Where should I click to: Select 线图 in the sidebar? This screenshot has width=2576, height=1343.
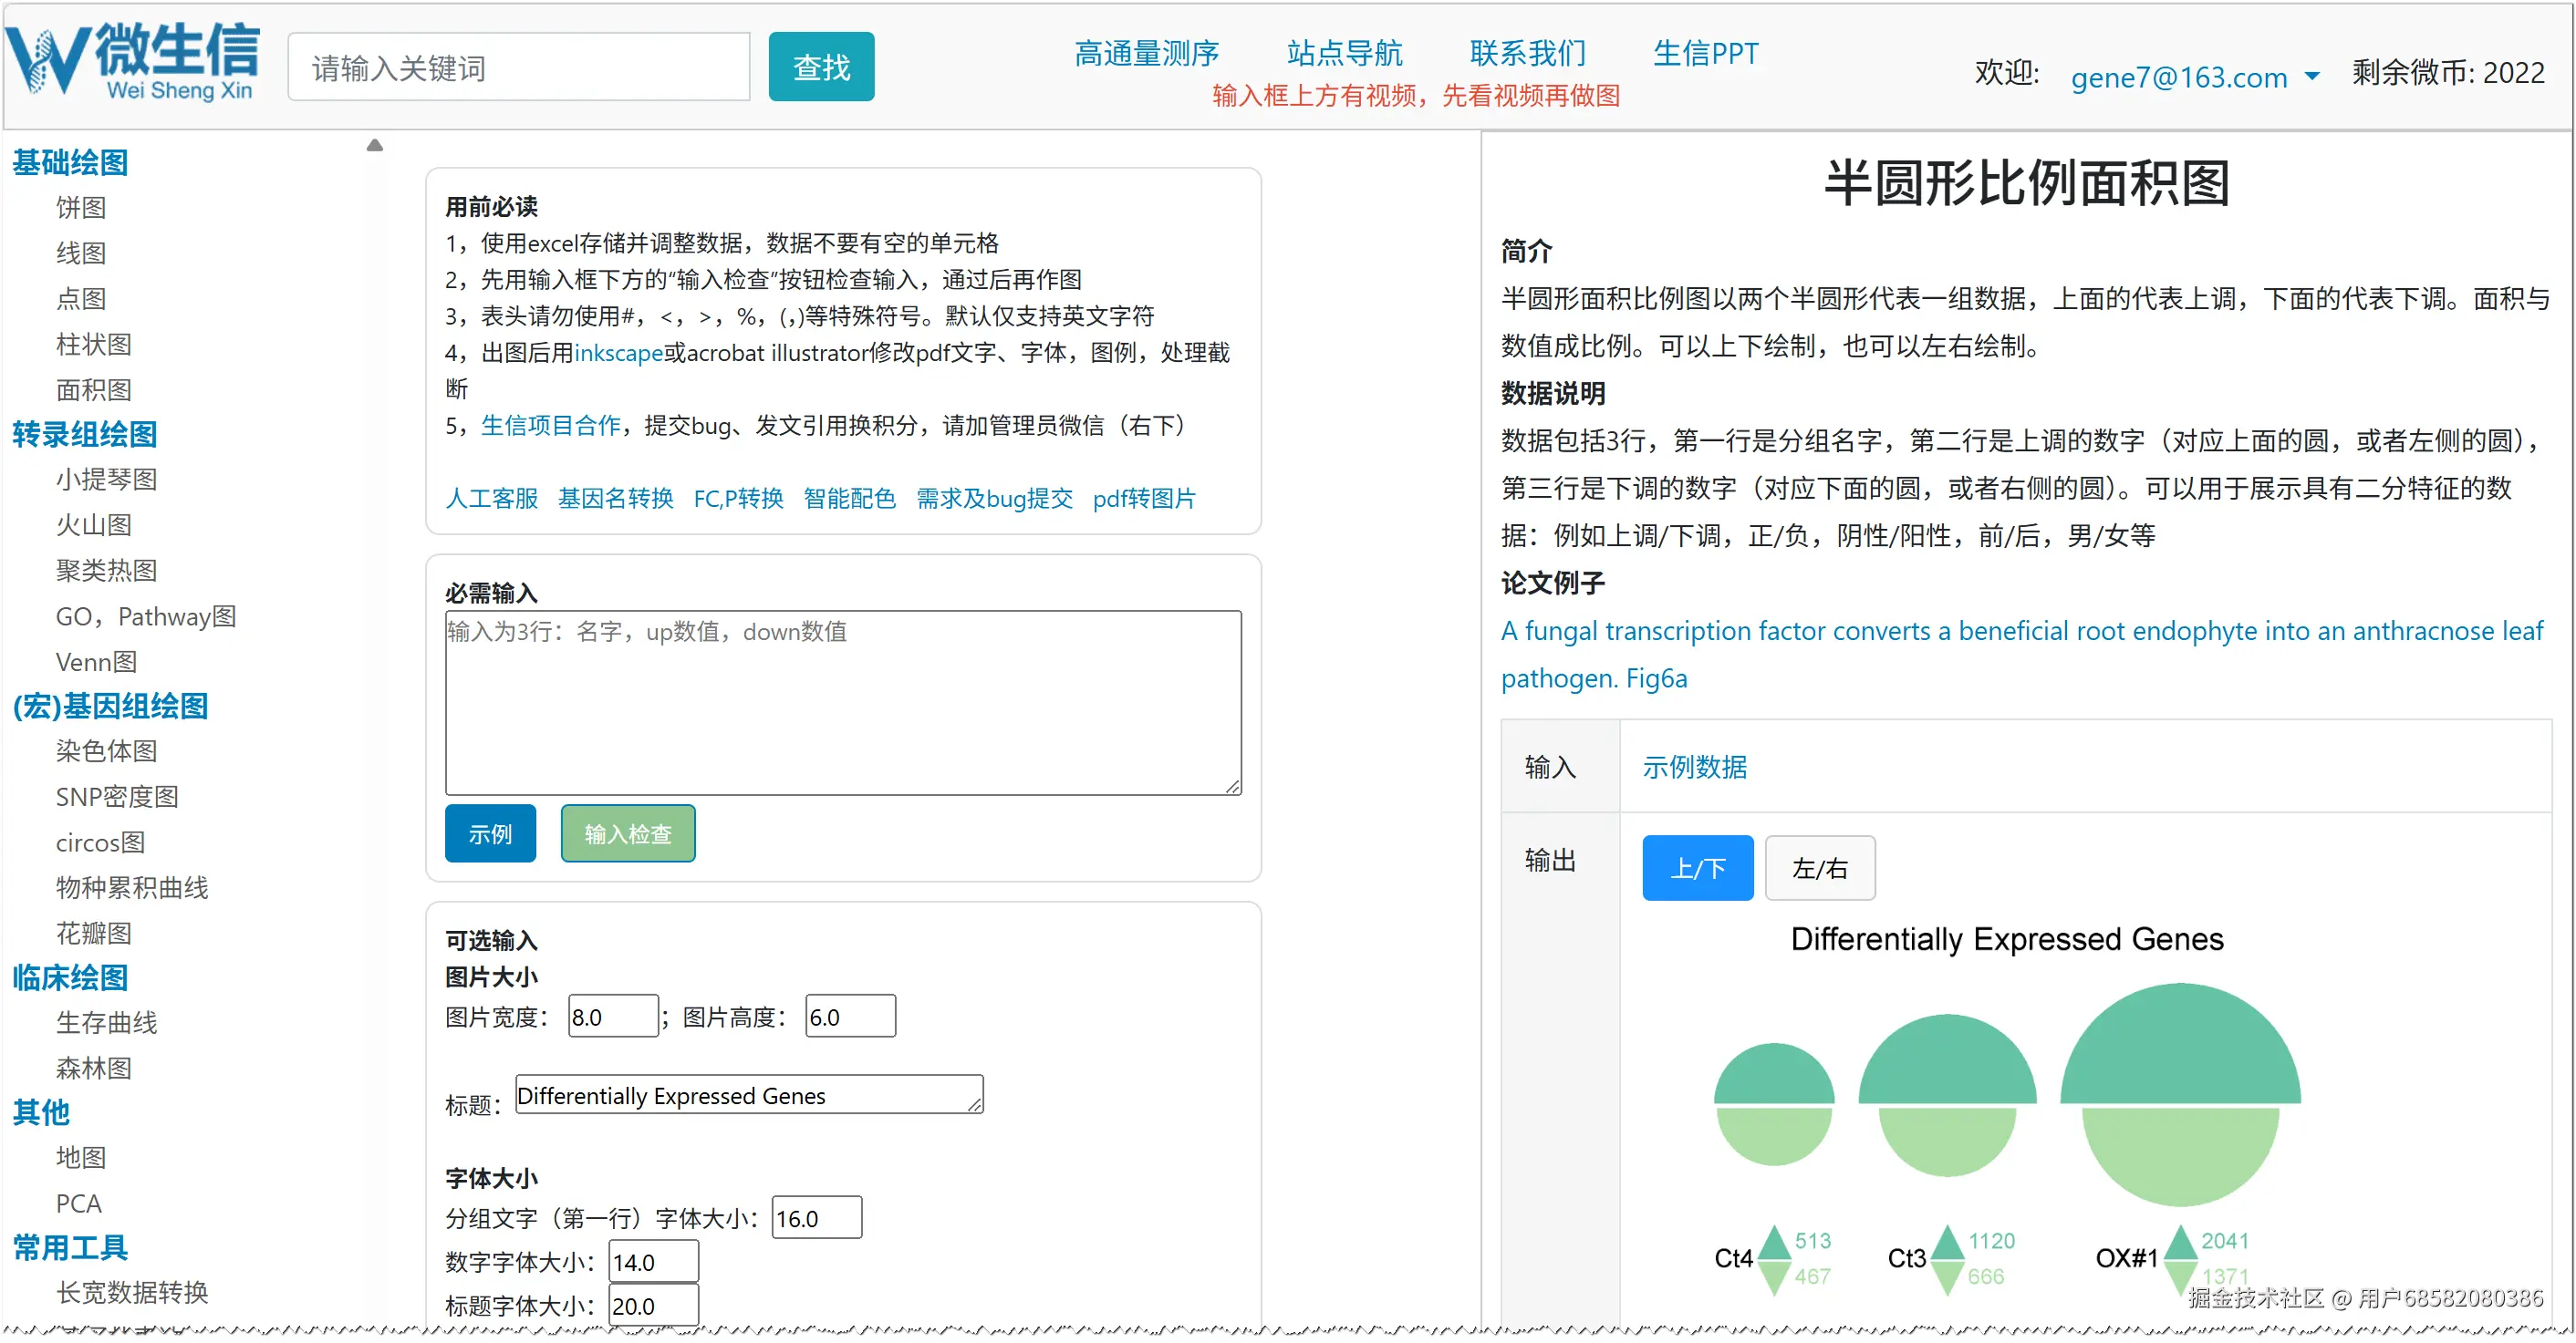coord(81,253)
